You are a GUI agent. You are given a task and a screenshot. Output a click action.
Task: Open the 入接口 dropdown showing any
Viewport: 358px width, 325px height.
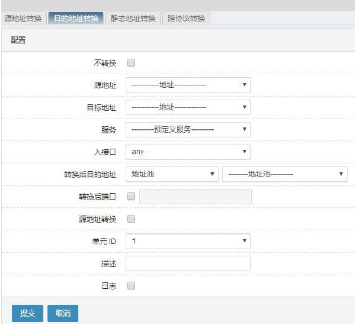pos(188,152)
